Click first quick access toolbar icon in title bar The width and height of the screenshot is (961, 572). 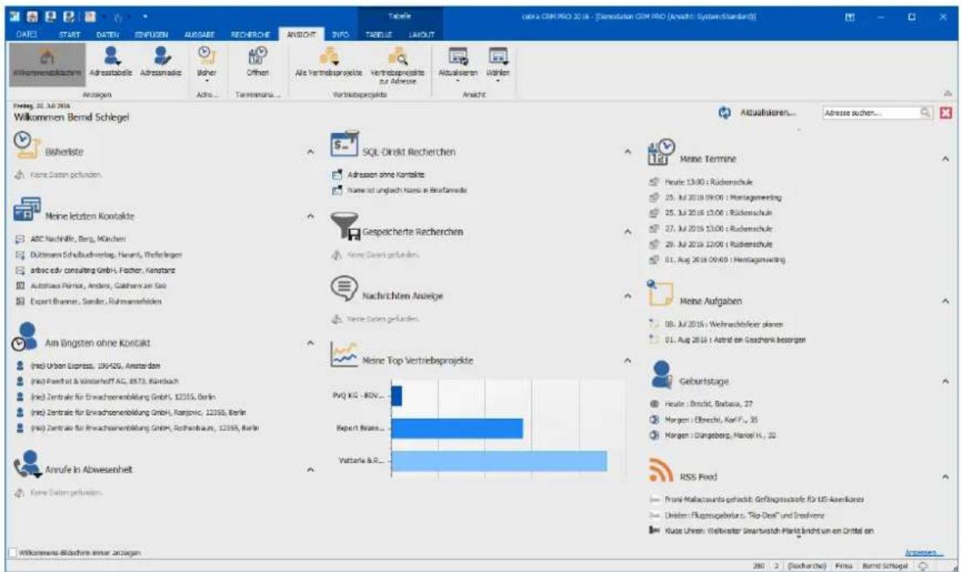14,17
